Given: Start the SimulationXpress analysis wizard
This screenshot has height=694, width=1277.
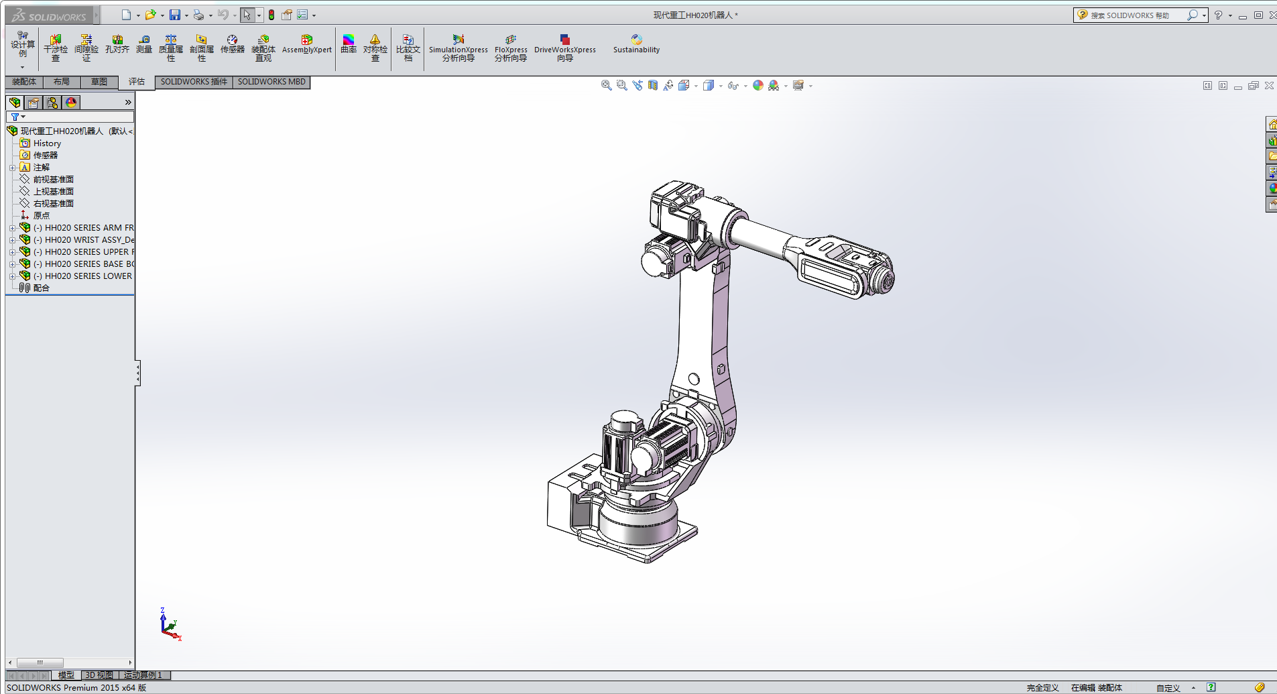Looking at the screenshot, I should 458,48.
